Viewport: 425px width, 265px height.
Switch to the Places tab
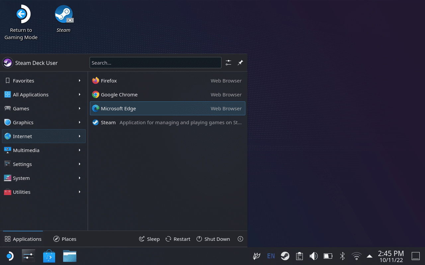tap(65, 239)
